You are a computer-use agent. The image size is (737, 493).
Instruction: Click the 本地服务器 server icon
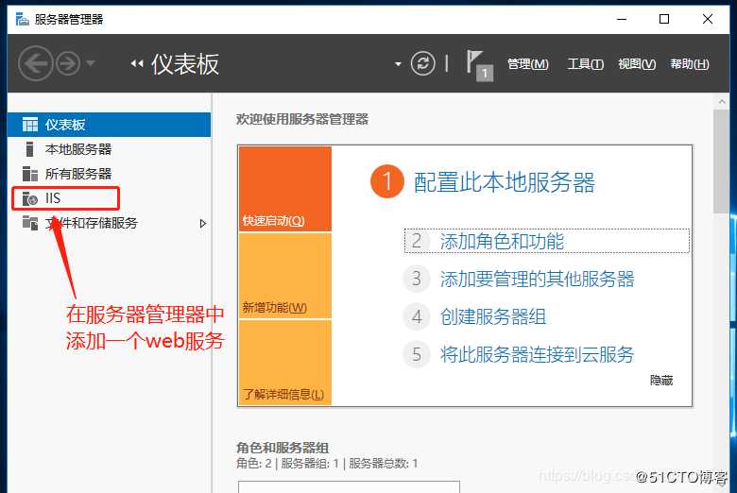(x=29, y=149)
